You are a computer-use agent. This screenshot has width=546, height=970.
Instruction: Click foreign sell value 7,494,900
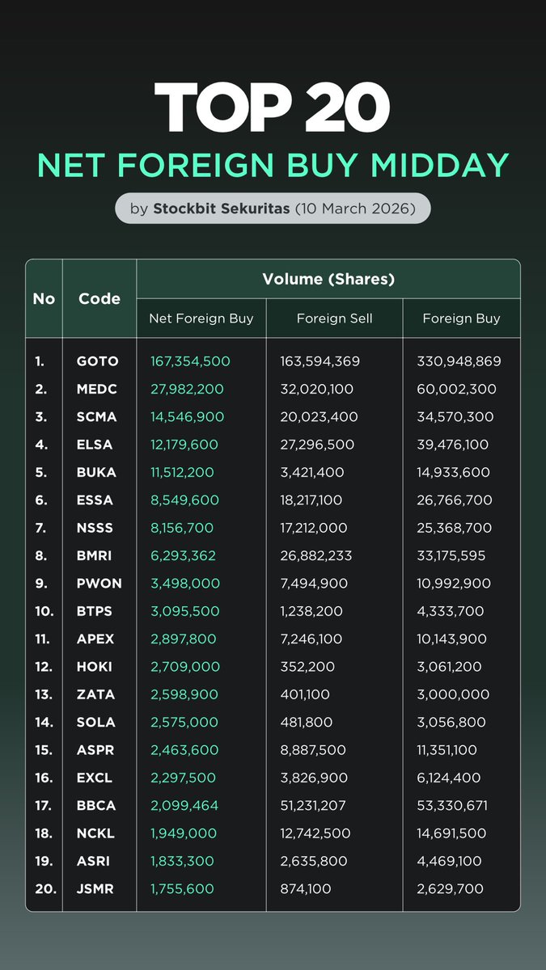314,583
